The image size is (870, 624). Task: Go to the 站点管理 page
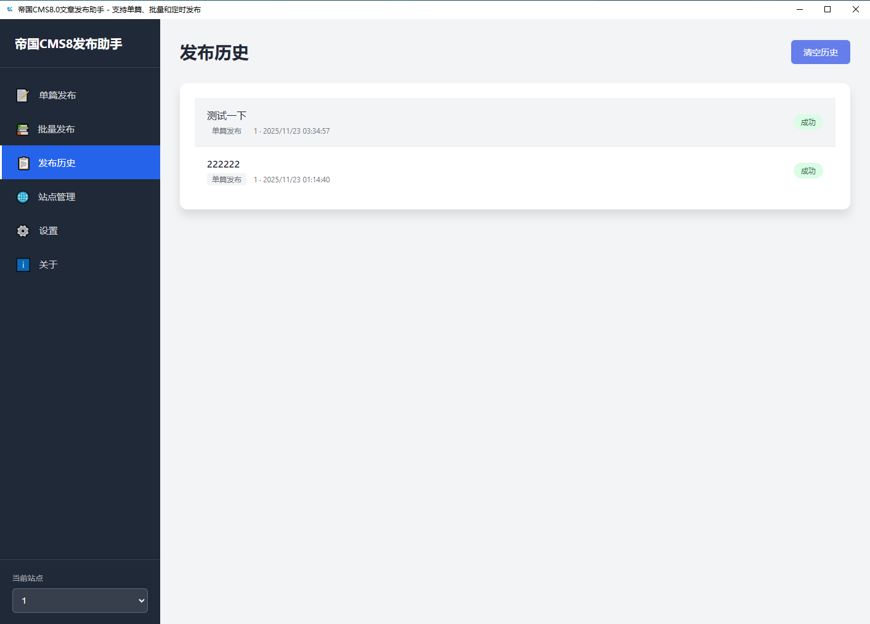[57, 197]
